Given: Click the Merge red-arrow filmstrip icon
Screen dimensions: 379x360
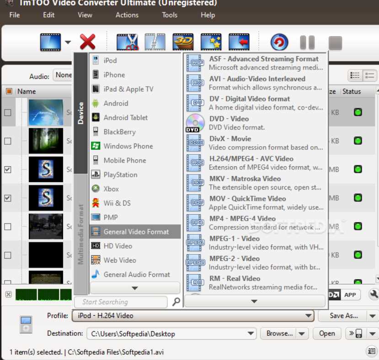Looking at the screenshot, I should (x=239, y=42).
